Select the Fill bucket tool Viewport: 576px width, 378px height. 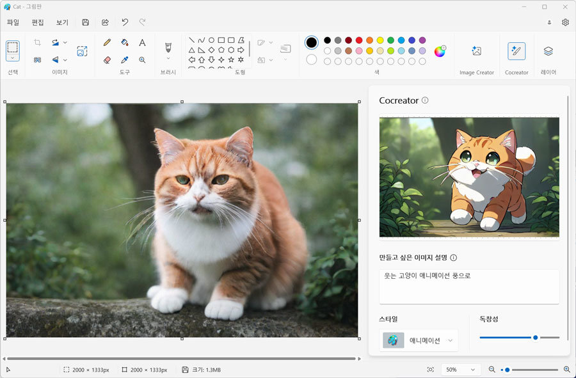(x=125, y=43)
